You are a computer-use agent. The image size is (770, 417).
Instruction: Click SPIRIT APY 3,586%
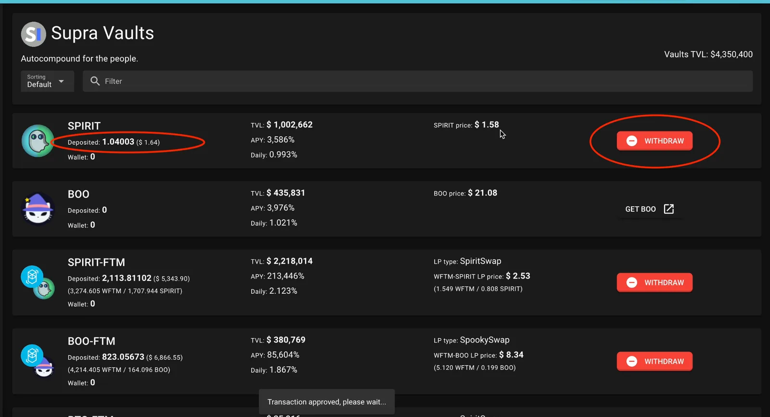point(281,139)
